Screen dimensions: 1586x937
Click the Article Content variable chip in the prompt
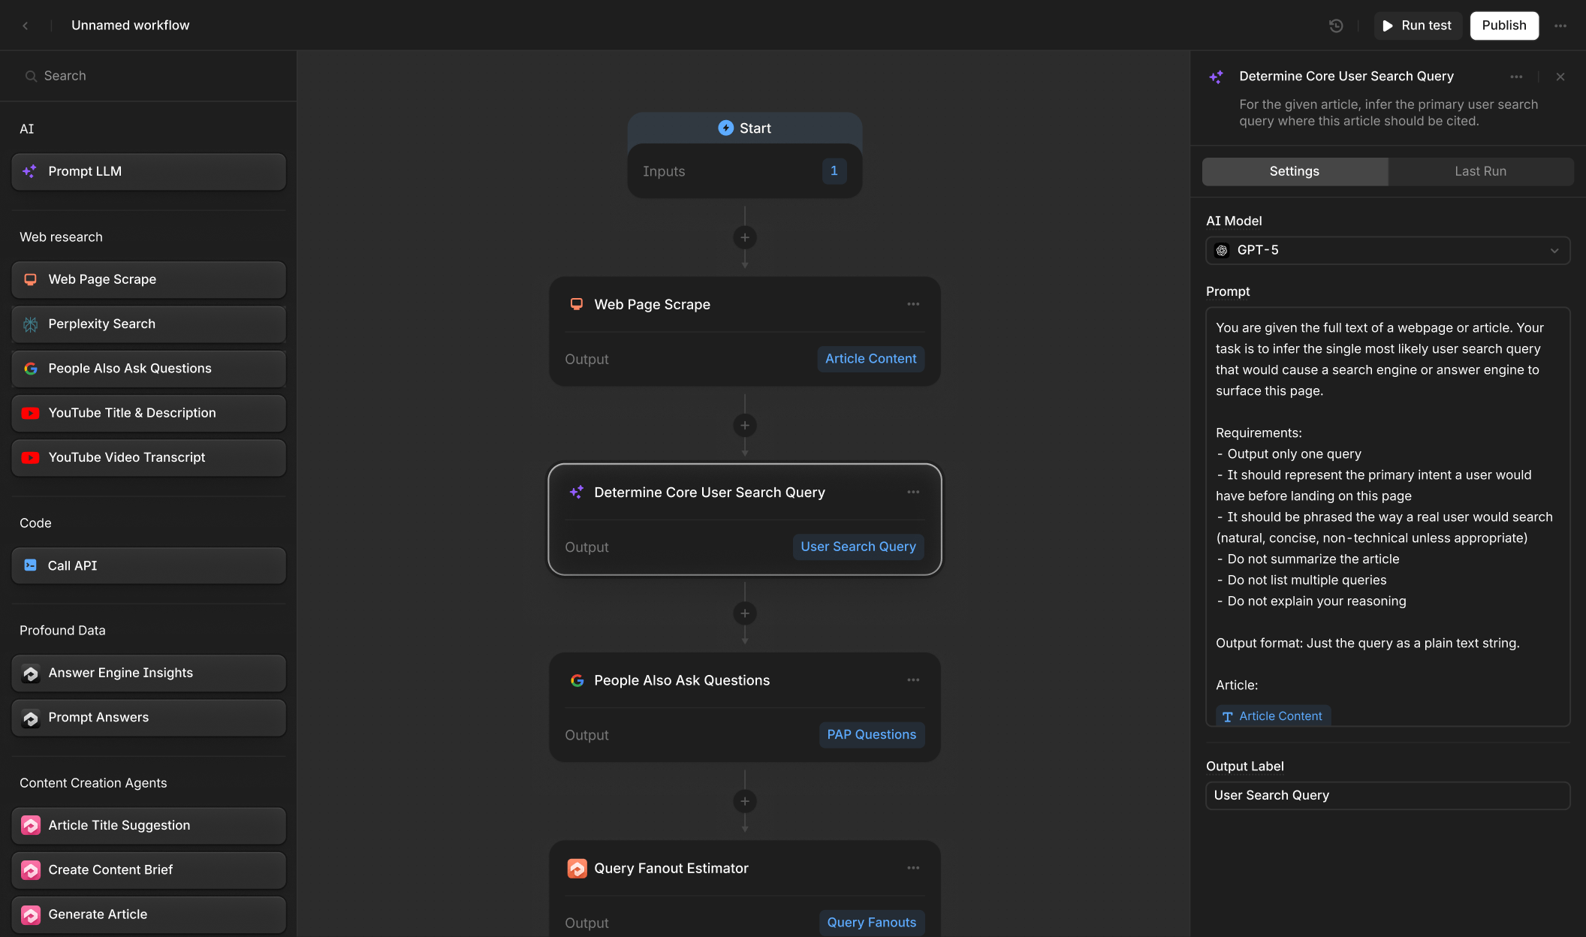point(1272,716)
